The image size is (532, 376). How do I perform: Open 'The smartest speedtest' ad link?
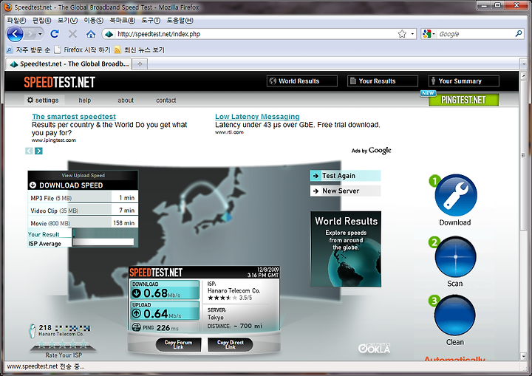(x=74, y=117)
